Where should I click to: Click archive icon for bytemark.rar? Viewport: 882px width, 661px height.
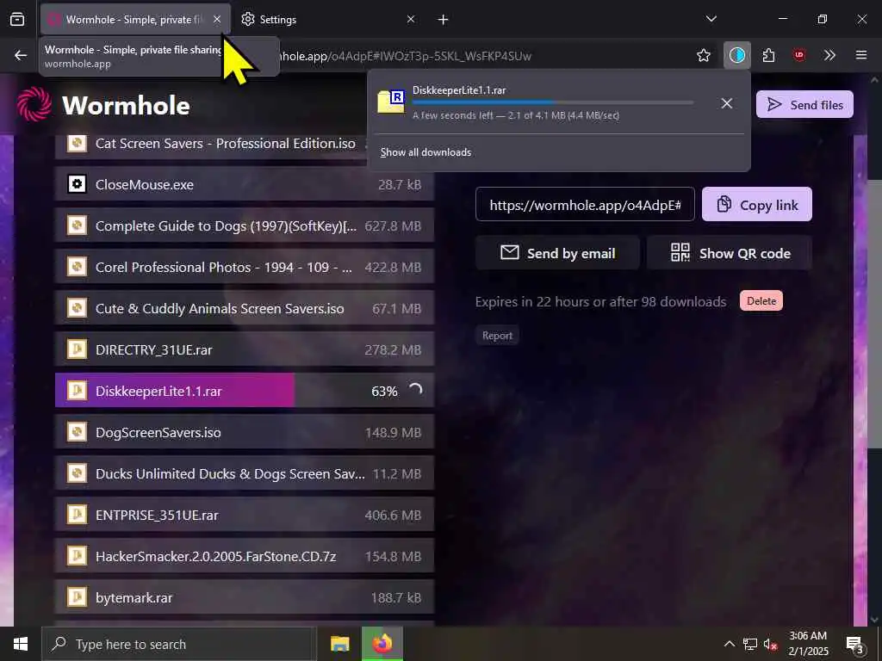pos(77,597)
